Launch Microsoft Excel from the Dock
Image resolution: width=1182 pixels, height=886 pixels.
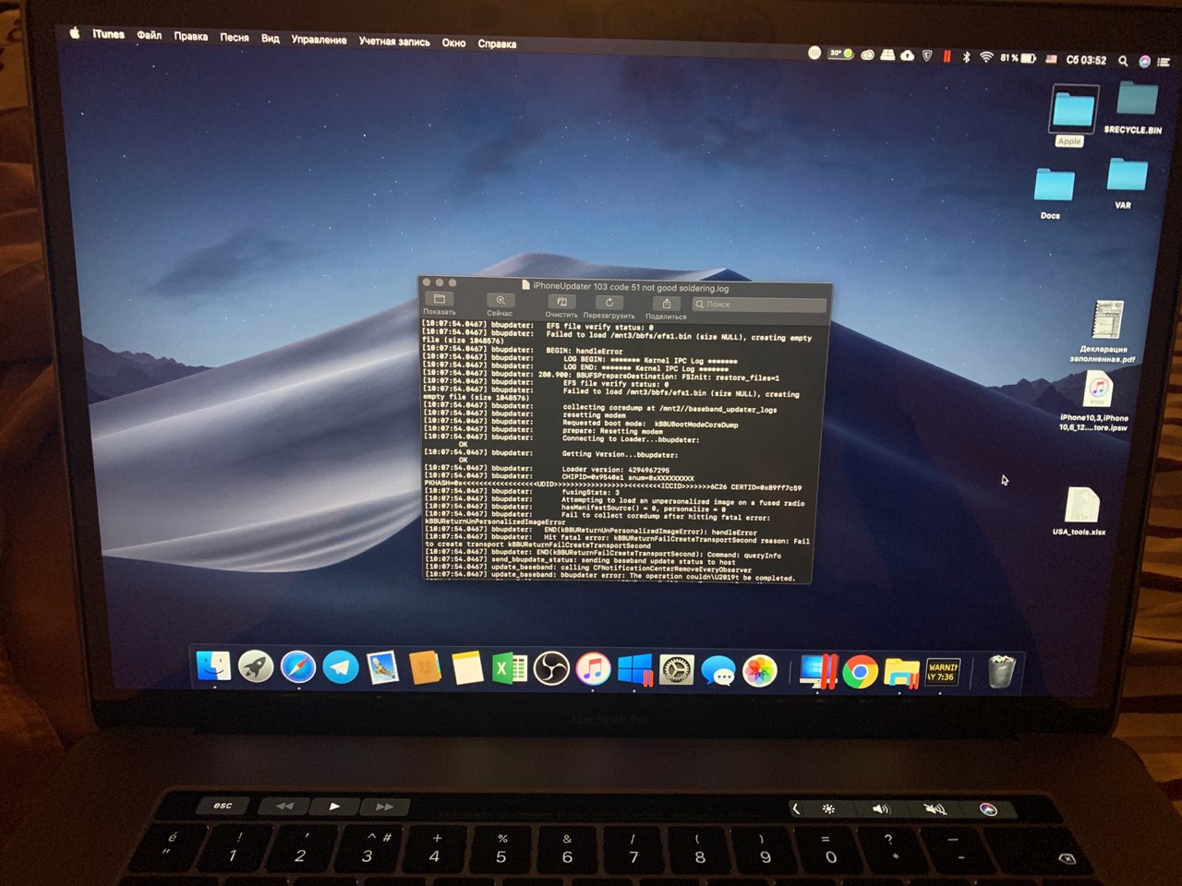coord(509,668)
